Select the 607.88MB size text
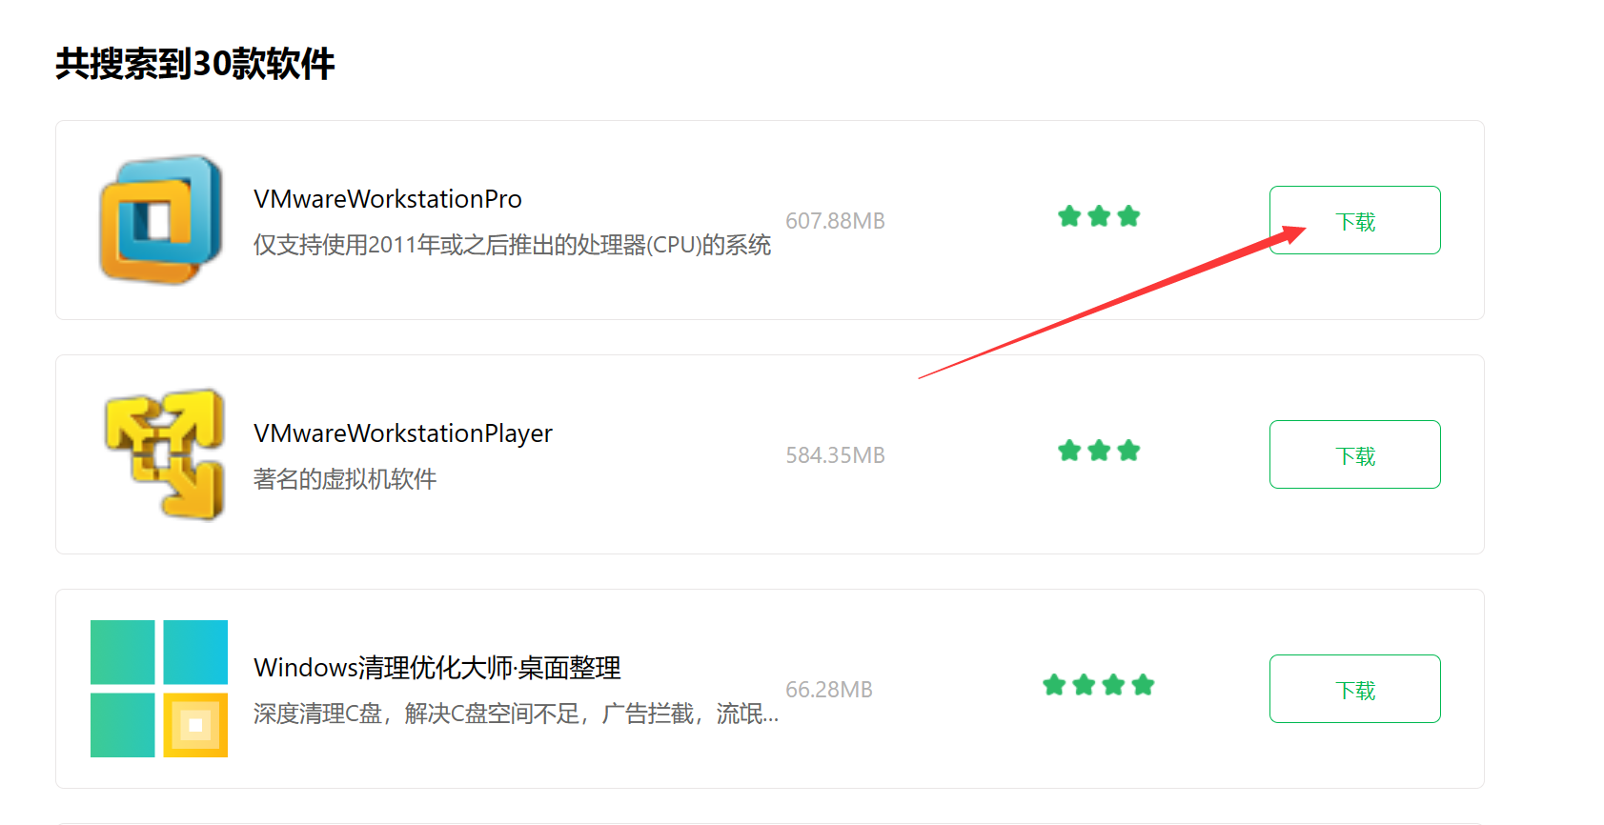This screenshot has height=825, width=1604. [x=835, y=221]
